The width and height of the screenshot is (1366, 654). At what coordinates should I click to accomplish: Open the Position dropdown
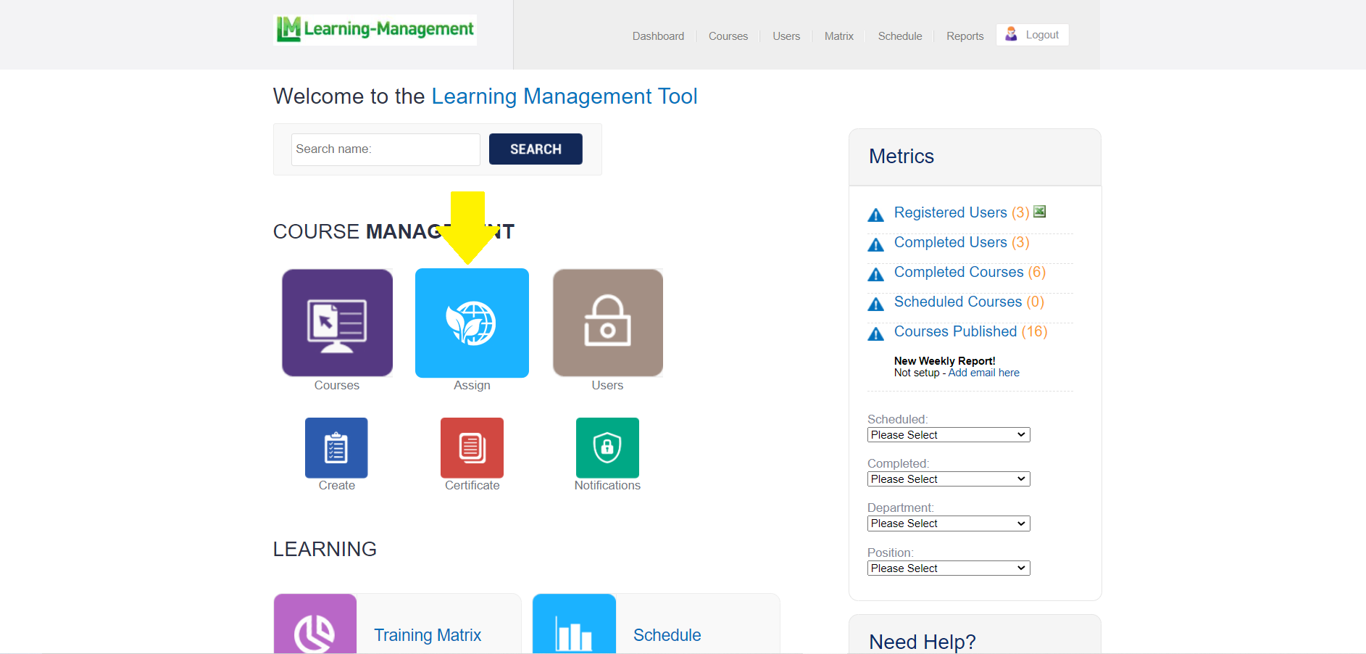click(x=948, y=568)
